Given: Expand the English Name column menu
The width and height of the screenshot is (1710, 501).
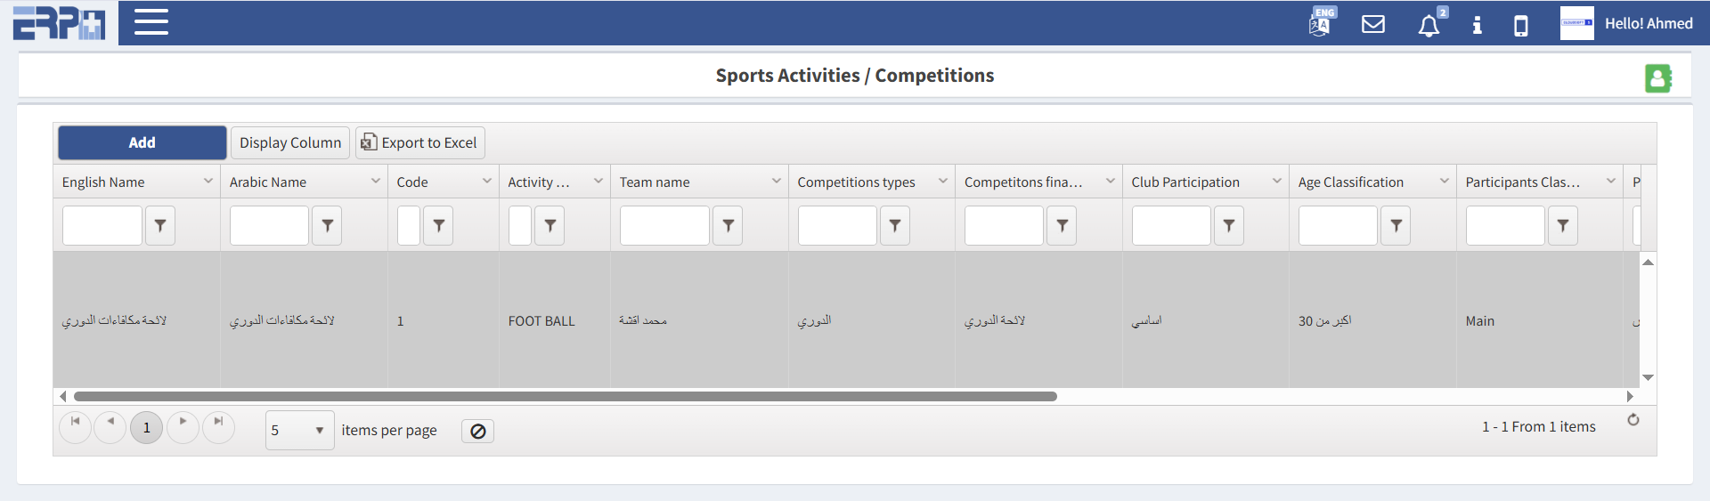Looking at the screenshot, I should (208, 182).
